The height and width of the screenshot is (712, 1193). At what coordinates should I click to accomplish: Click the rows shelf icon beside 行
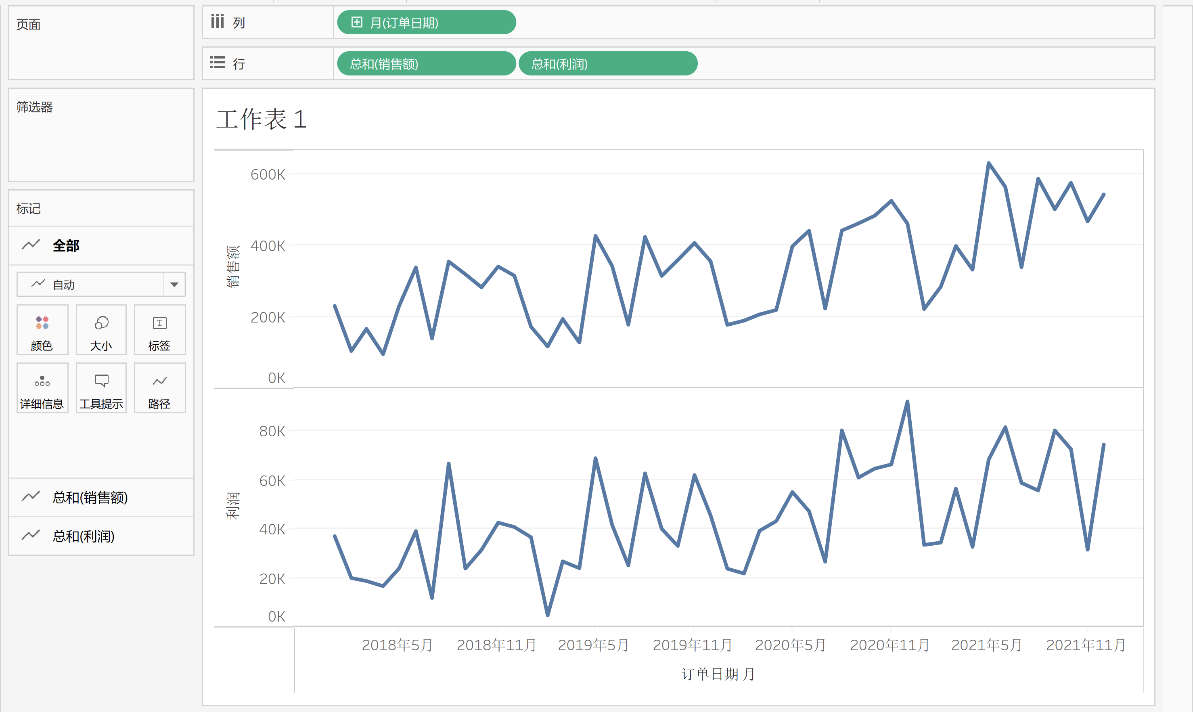pyautogui.click(x=217, y=63)
